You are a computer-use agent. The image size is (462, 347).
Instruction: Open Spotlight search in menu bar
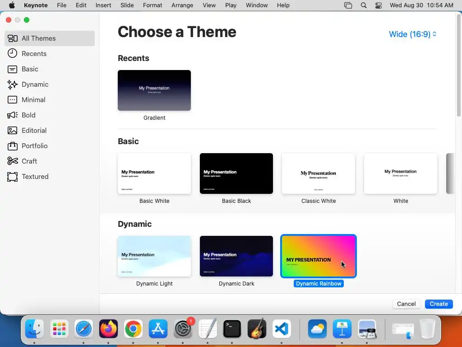click(x=364, y=5)
